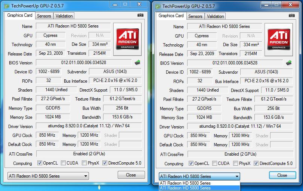Click the Name field in left window
This screenshot has height=191, width=303.
[x=73, y=26]
